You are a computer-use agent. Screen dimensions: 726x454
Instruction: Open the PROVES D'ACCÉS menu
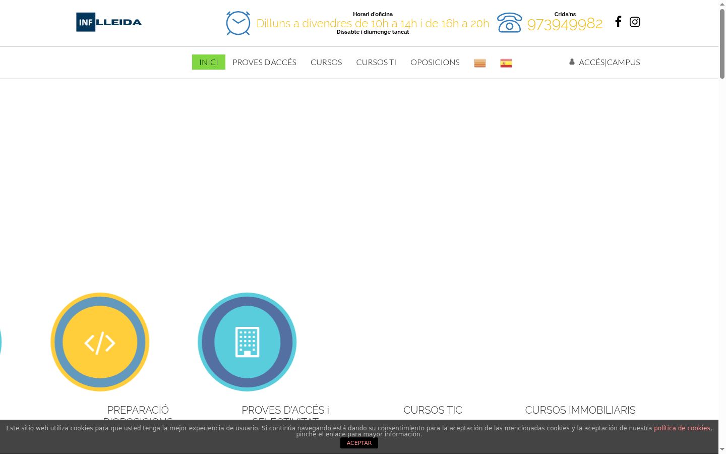[264, 62]
